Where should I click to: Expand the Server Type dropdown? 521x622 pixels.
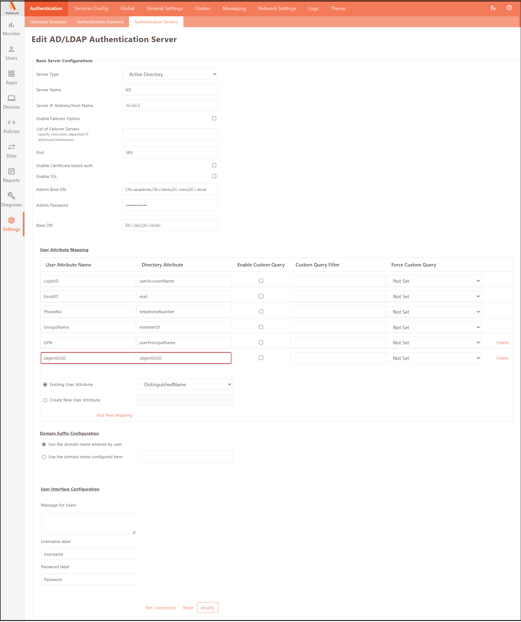[170, 74]
